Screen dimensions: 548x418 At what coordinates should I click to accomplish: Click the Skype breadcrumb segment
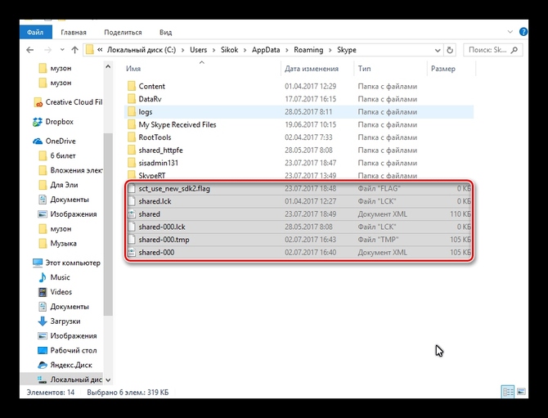[x=346, y=50]
